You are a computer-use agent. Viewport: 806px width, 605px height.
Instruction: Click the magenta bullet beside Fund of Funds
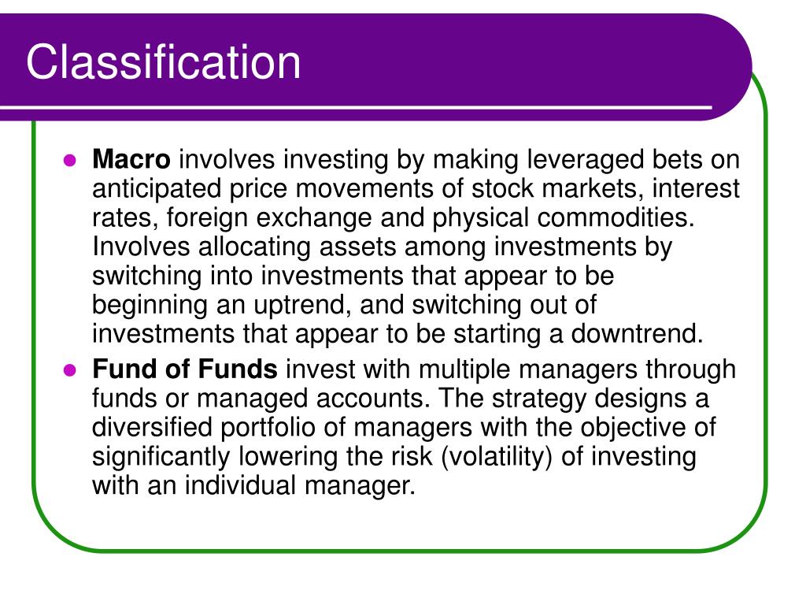point(69,370)
